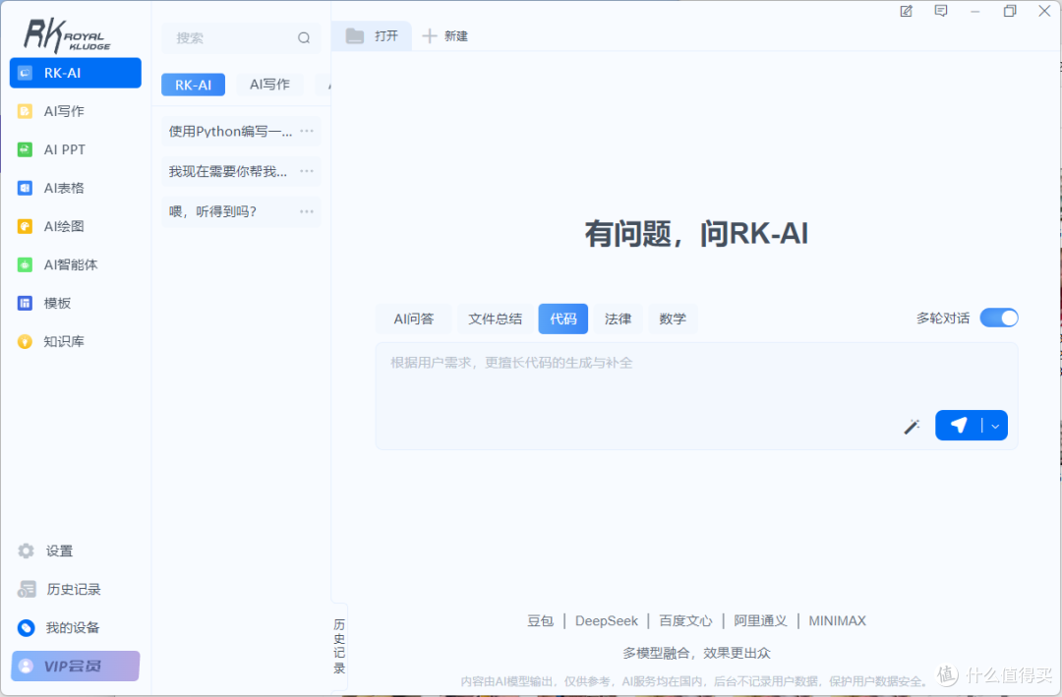
Task: Select the AI问答 mode tab
Action: 413,319
